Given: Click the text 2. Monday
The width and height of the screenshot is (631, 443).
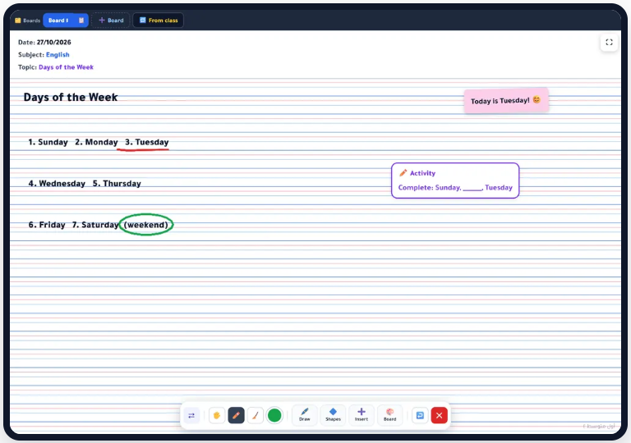Looking at the screenshot, I should (96, 142).
